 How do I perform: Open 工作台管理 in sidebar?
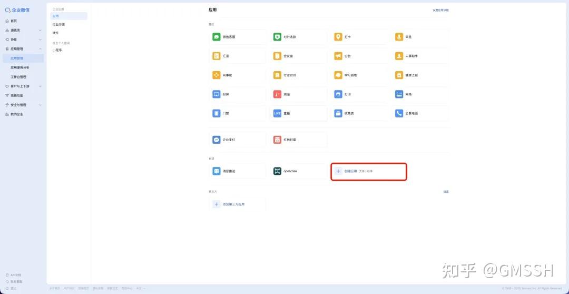tap(18, 77)
